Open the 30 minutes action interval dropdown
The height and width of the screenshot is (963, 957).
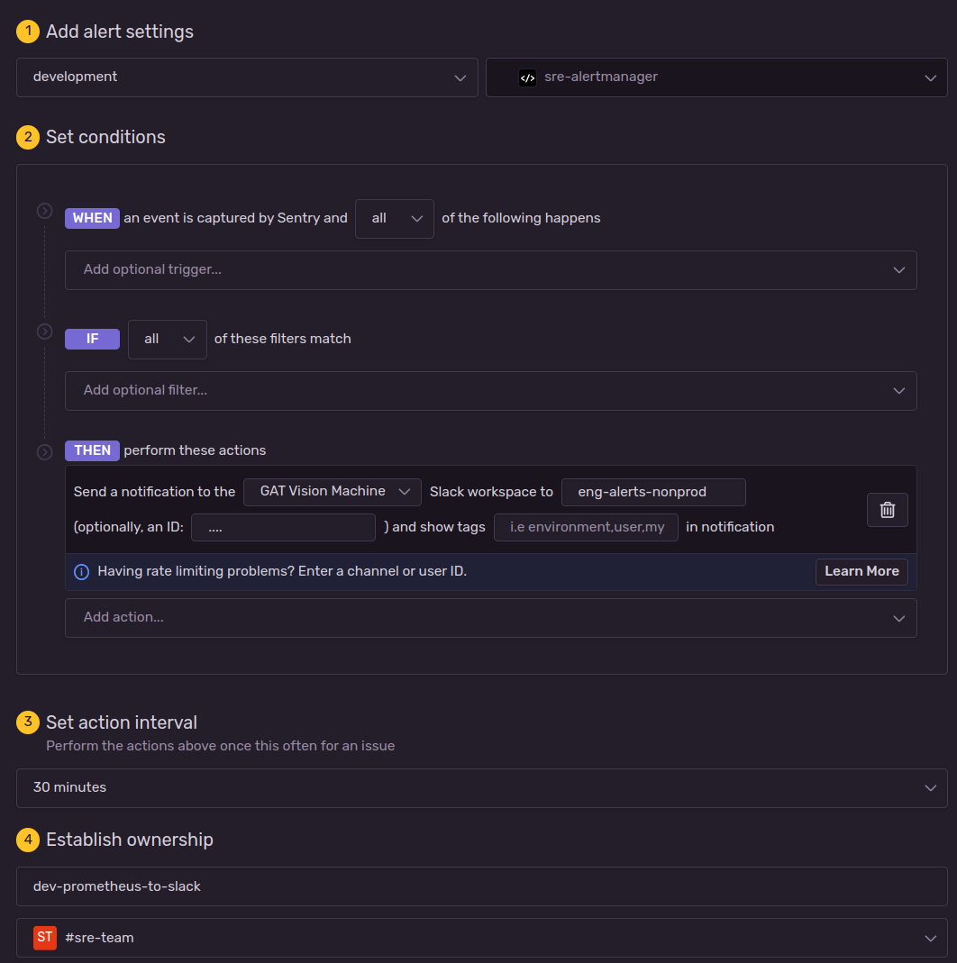point(478,787)
